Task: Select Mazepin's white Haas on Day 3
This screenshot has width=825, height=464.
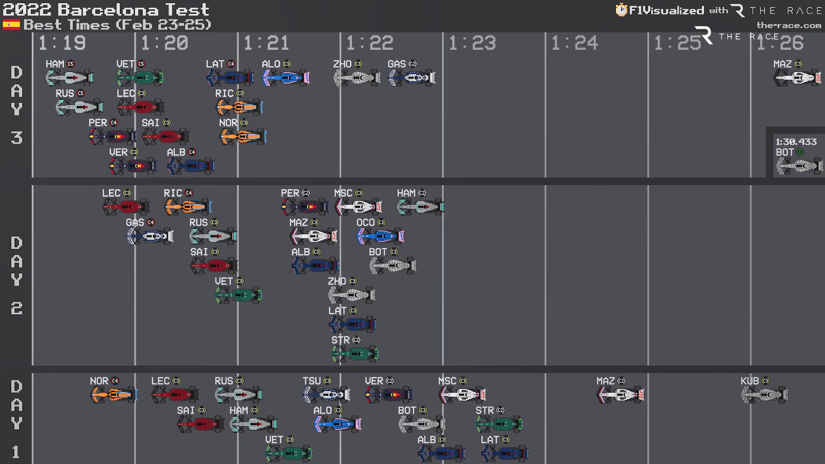Action: tap(797, 78)
